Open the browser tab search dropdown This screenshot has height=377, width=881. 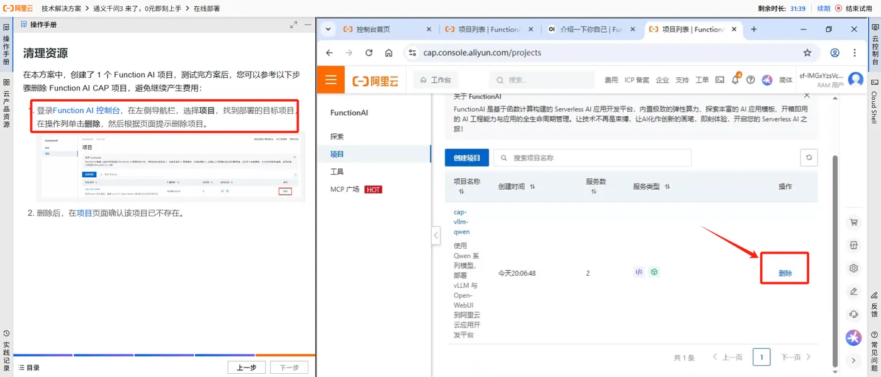pyautogui.click(x=328, y=30)
